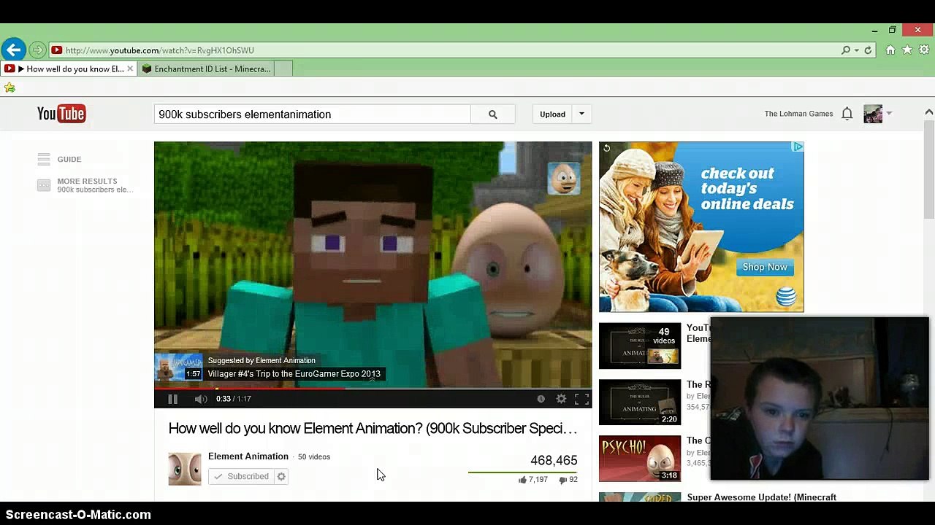The width and height of the screenshot is (935, 525).
Task: Open the 49 videos playlist thumbnail
Action: click(x=640, y=346)
